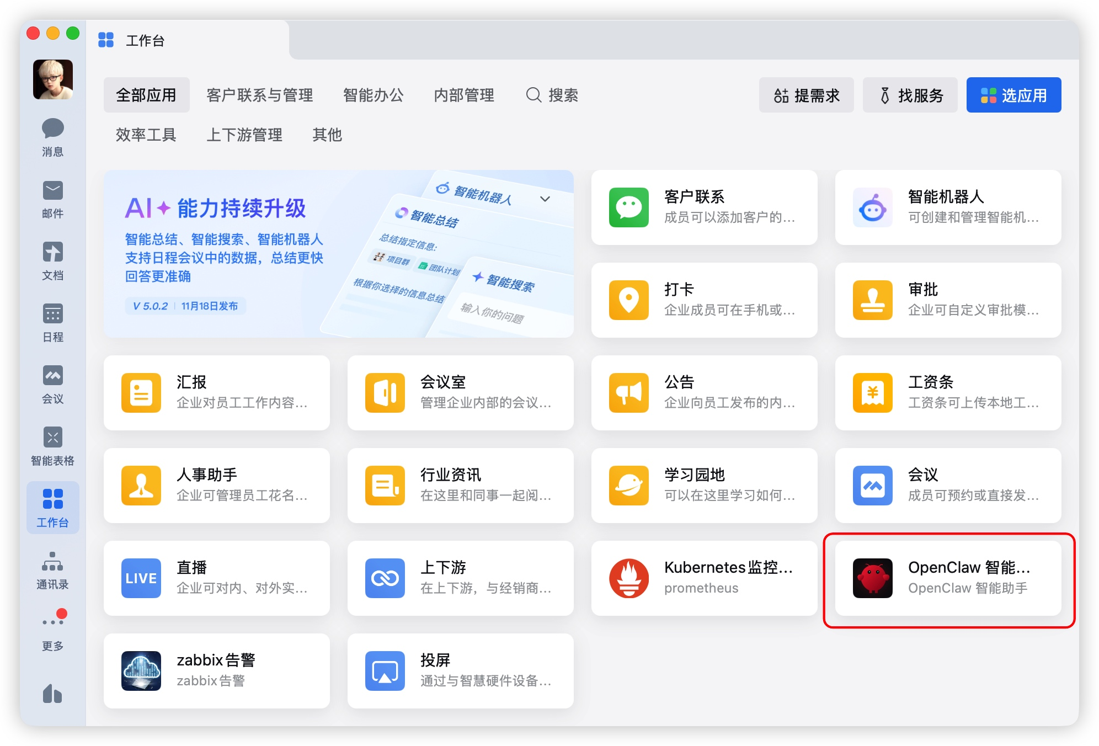Open Documents (文档) in the sidebar

(52, 260)
